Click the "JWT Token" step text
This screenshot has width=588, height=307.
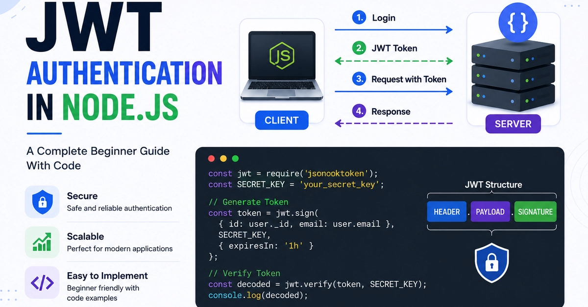pyautogui.click(x=394, y=48)
